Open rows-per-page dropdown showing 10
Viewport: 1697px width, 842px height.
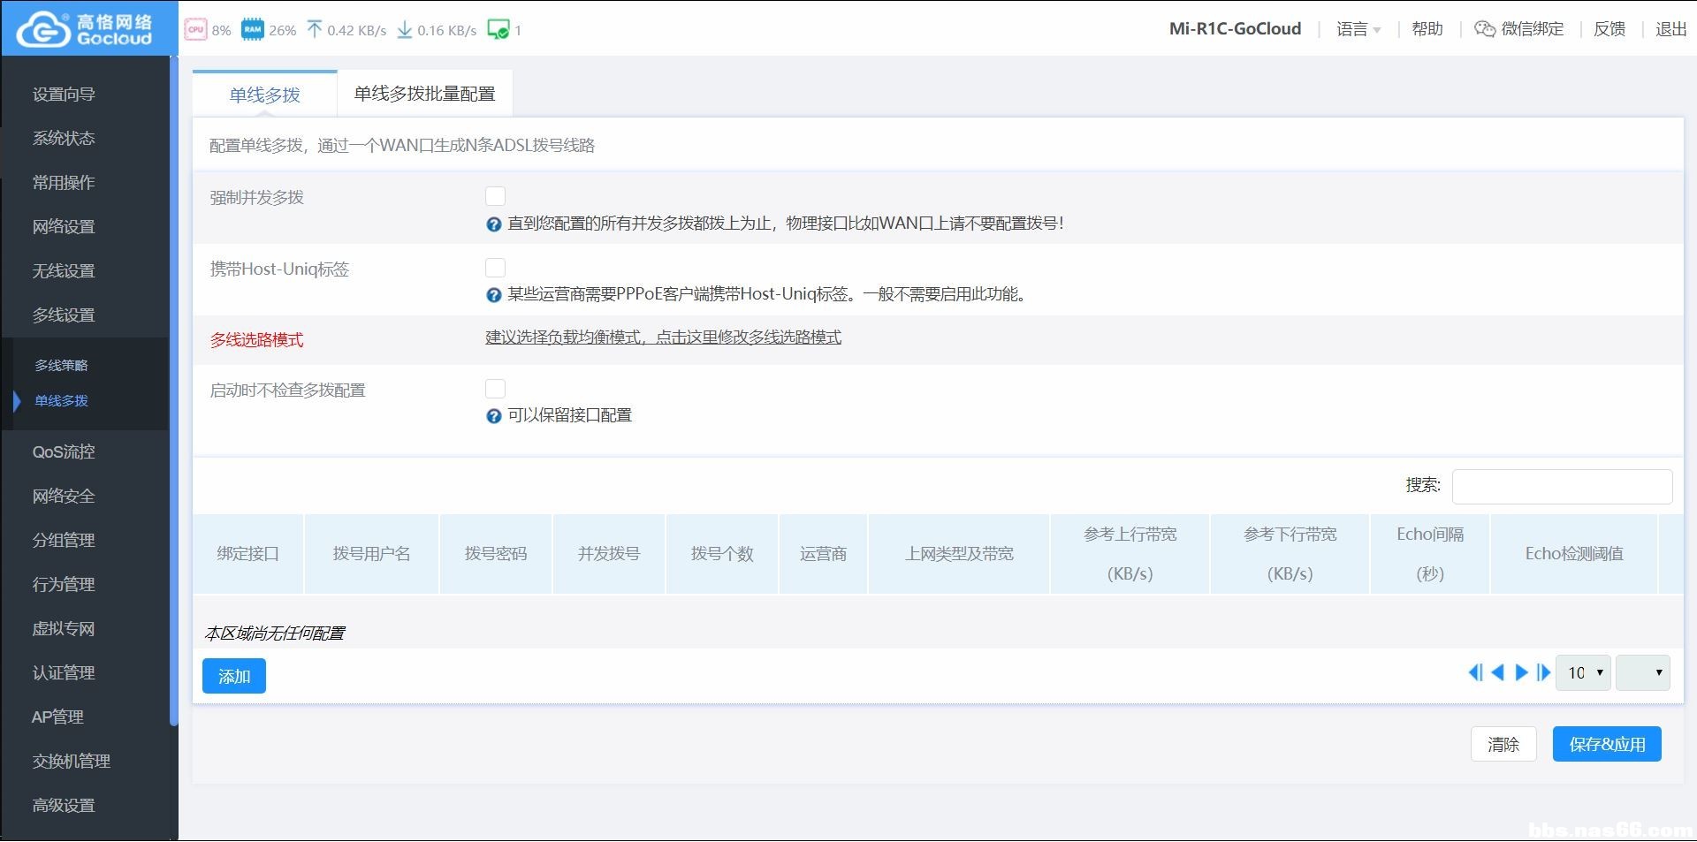pyautogui.click(x=1583, y=673)
